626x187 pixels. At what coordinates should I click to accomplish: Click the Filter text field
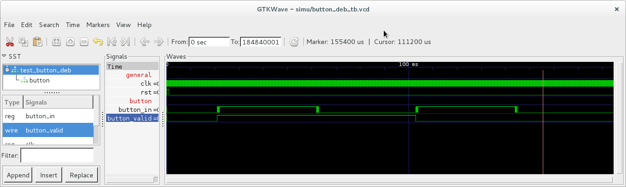[x=57, y=155]
